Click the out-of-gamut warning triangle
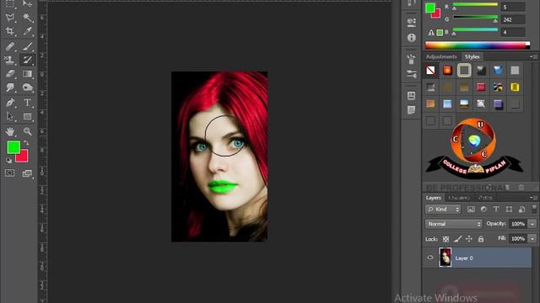 [x=431, y=33]
